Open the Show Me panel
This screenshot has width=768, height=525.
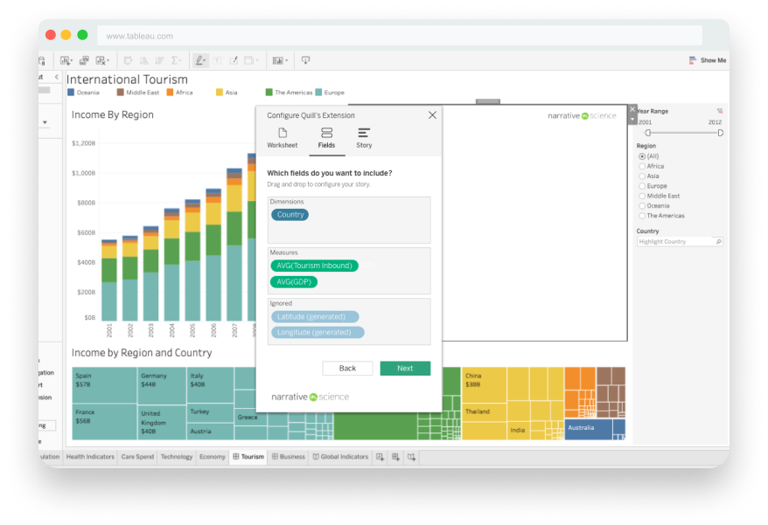[x=709, y=59]
